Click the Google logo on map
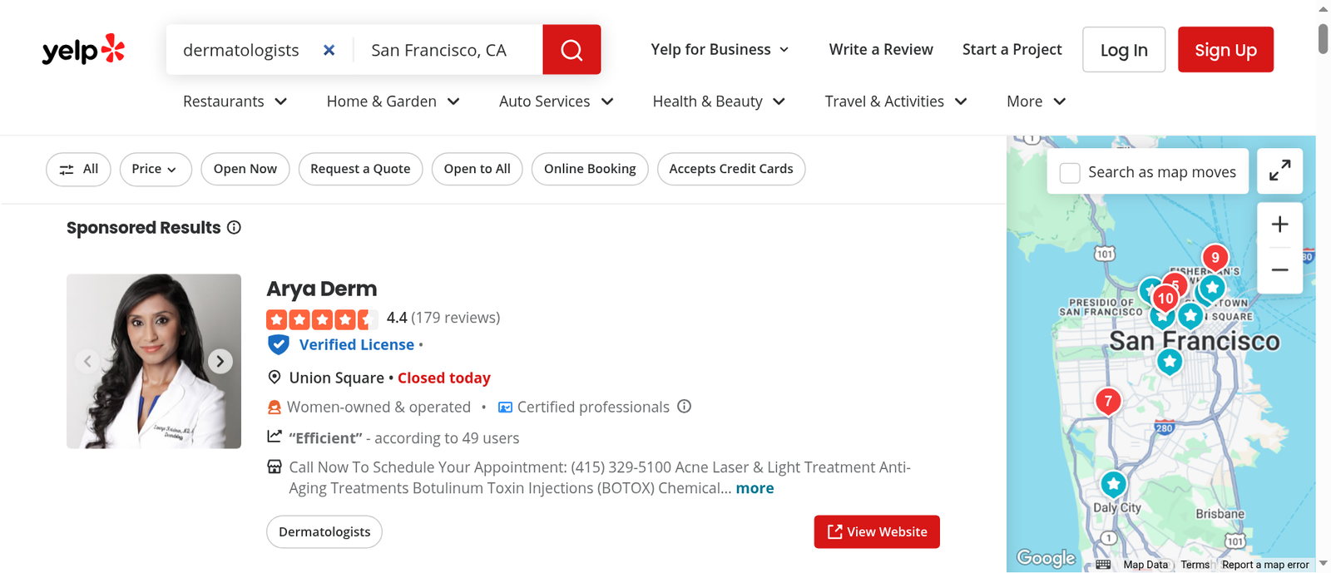The height and width of the screenshot is (573, 1331). coord(1046,558)
